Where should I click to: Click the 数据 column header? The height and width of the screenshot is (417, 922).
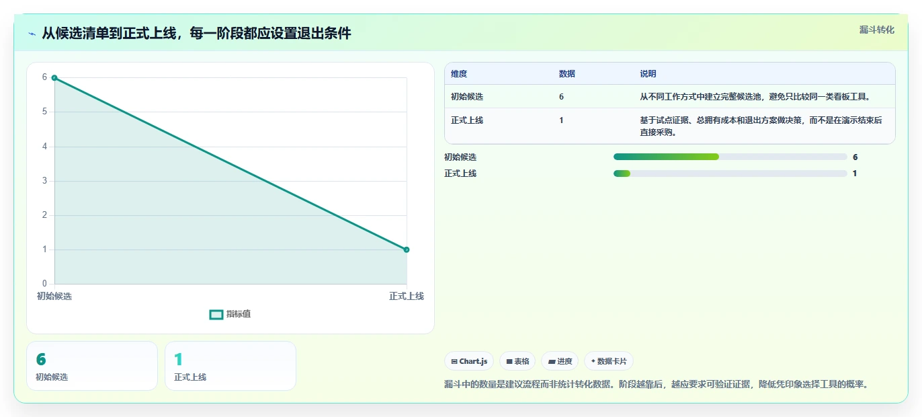pos(567,74)
